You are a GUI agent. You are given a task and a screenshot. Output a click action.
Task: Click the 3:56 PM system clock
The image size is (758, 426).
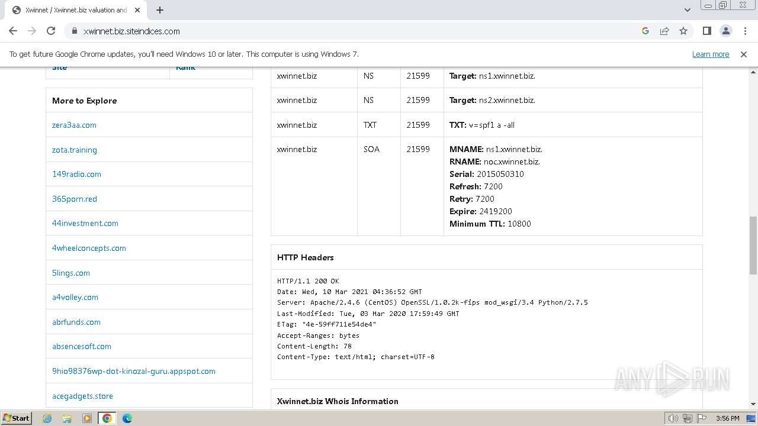[x=727, y=418]
